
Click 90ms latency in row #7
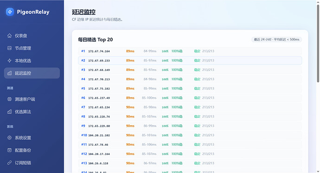click(130, 107)
